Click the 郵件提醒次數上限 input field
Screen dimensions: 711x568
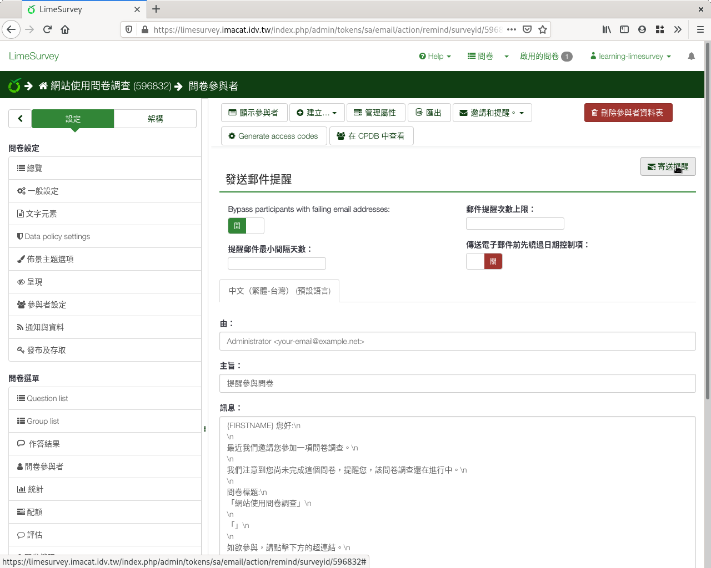(x=515, y=224)
